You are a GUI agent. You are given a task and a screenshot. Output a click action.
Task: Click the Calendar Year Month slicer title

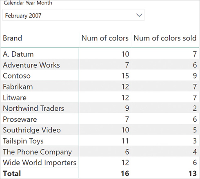pos(28,3)
